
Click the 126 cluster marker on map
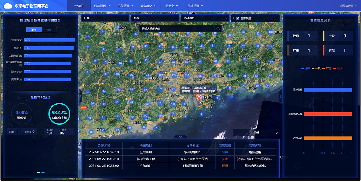tap(160, 89)
